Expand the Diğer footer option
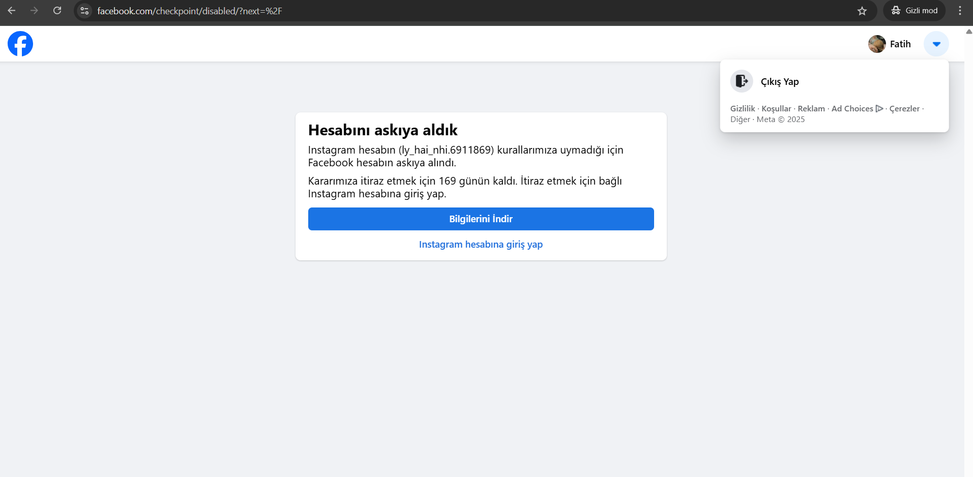Screen dimensions: 973x477 (740, 120)
